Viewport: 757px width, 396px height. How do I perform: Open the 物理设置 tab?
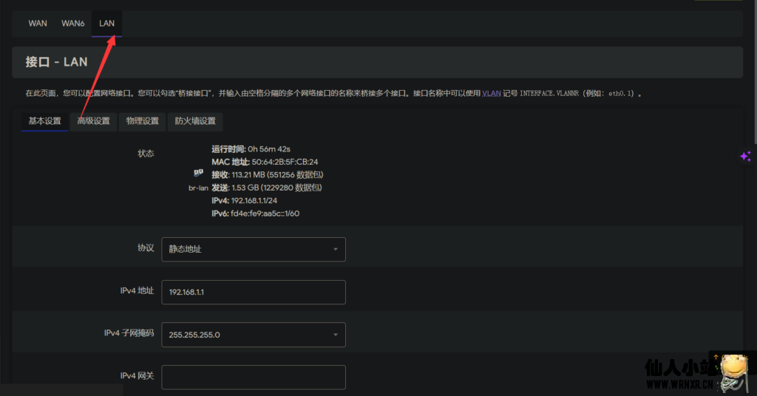tap(143, 121)
